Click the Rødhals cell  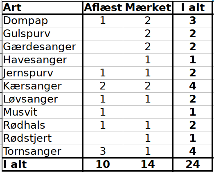43,125
